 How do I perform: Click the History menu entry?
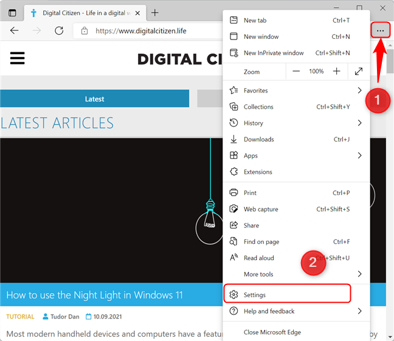tap(296, 123)
